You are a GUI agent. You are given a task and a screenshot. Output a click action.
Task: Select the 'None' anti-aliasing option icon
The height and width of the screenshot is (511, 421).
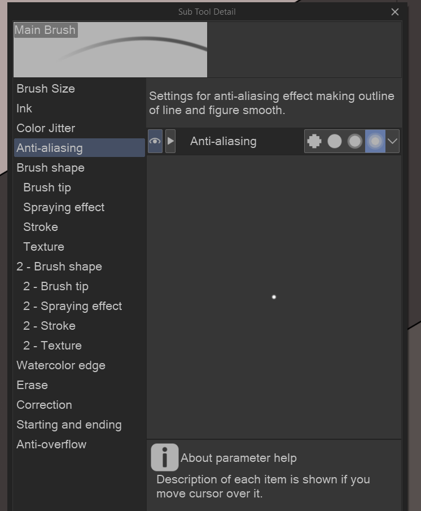click(314, 141)
